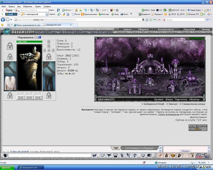Click the Выход game menu item

[x=206, y=29]
